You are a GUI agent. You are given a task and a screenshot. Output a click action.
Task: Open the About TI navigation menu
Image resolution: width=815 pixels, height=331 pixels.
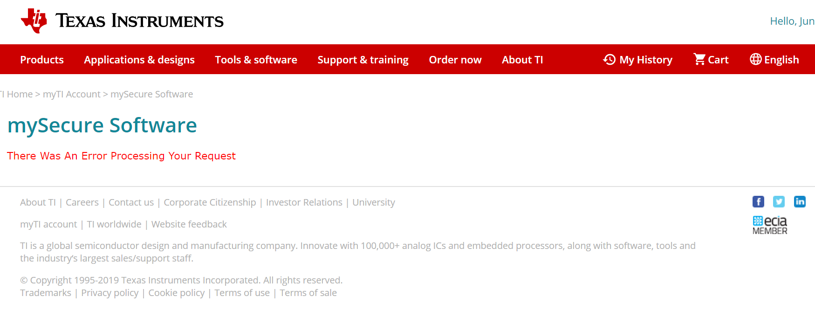click(x=522, y=60)
